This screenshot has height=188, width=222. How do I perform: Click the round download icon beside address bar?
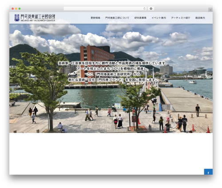151,8
